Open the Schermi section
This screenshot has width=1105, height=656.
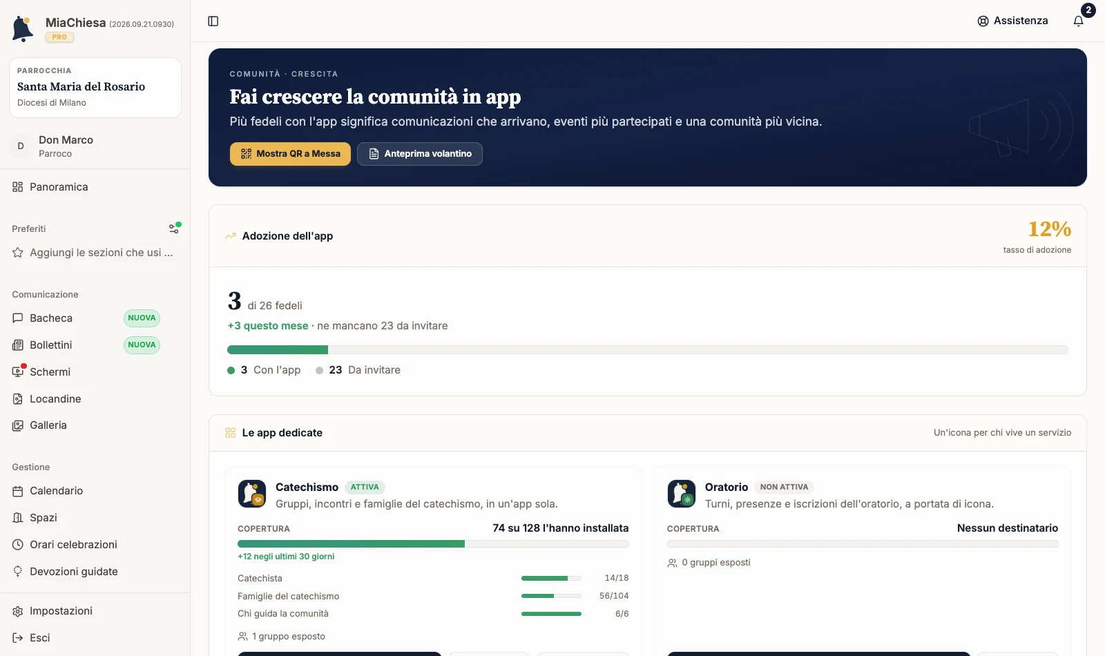95,372
